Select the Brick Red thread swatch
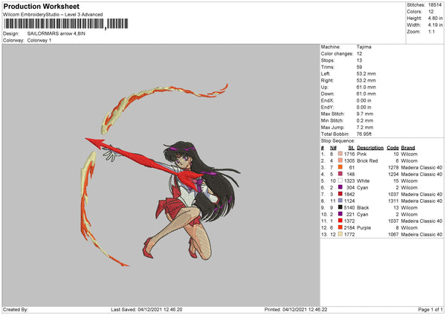Image resolution: width=446 pixels, height=315 pixels. tap(340, 160)
